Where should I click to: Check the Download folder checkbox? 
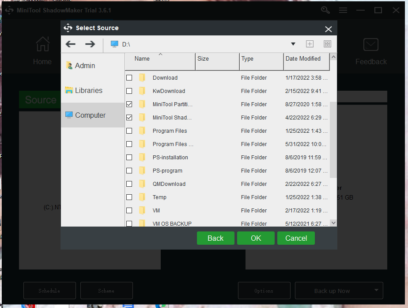click(x=129, y=78)
